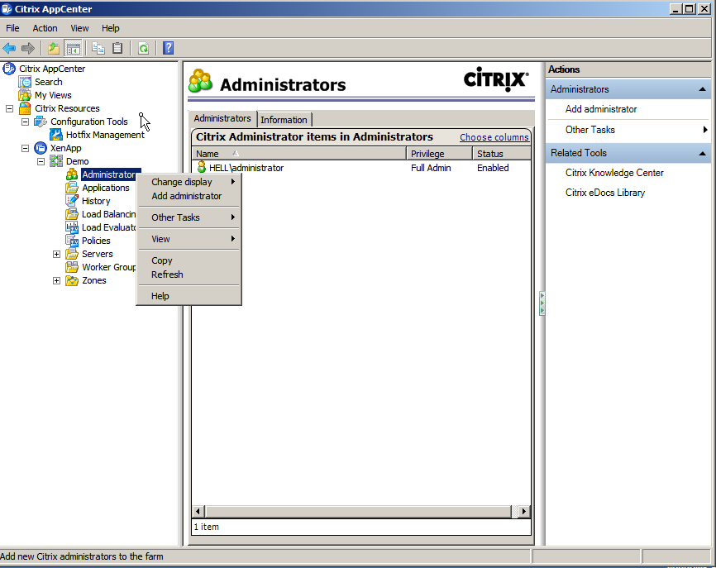
Task: Open Citrix eDocs Library link
Action: 605,193
